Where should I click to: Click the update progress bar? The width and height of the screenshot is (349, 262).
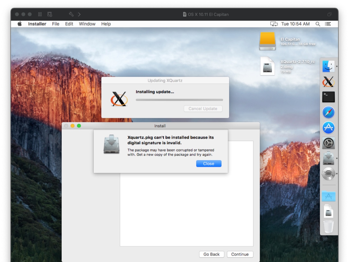tap(179, 100)
